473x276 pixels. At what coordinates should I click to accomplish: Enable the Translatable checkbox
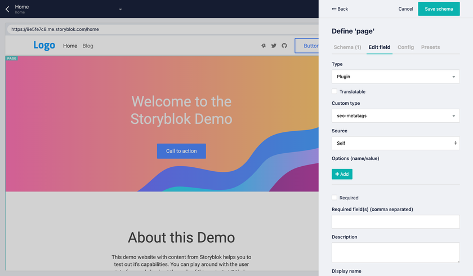click(334, 91)
